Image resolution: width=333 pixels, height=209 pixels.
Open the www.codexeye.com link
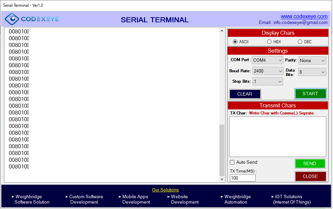click(304, 17)
